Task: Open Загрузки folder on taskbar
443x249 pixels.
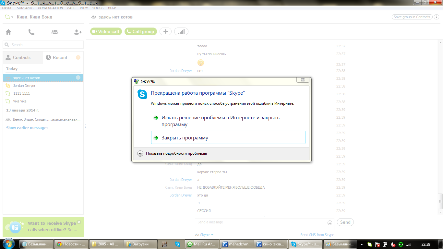Action: [x=141, y=244]
